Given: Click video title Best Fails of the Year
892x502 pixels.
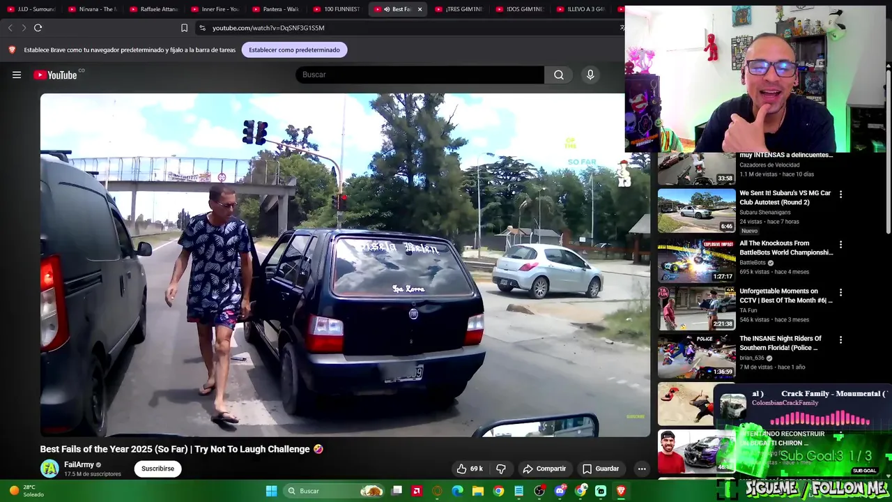Looking at the screenshot, I should pos(181,449).
